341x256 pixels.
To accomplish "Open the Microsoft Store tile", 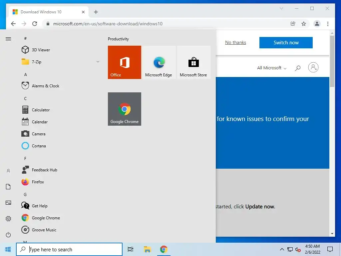I will pyautogui.click(x=193, y=62).
